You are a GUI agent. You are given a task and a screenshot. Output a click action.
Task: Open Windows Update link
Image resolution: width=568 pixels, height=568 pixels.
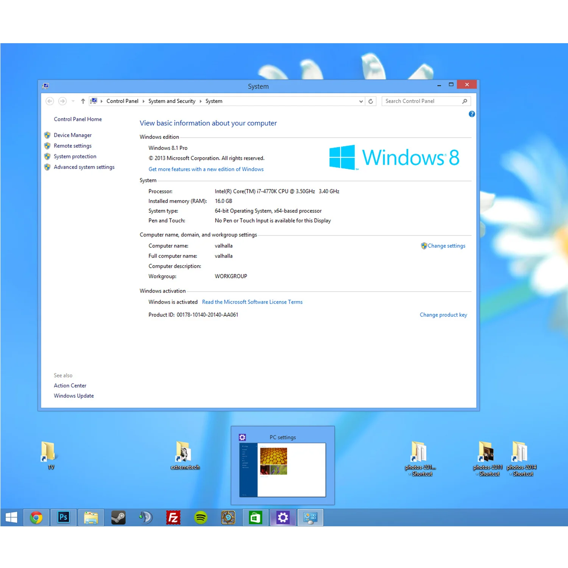coord(74,396)
